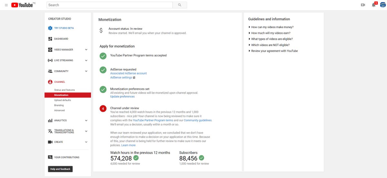Image resolution: width=387 pixels, height=178 pixels.
Task: Click the Channel section label
Action: tap(60, 82)
